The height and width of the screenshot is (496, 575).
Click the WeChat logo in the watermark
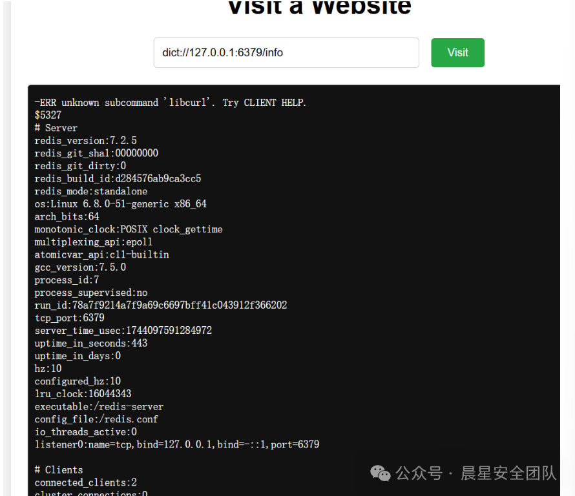pos(381,473)
